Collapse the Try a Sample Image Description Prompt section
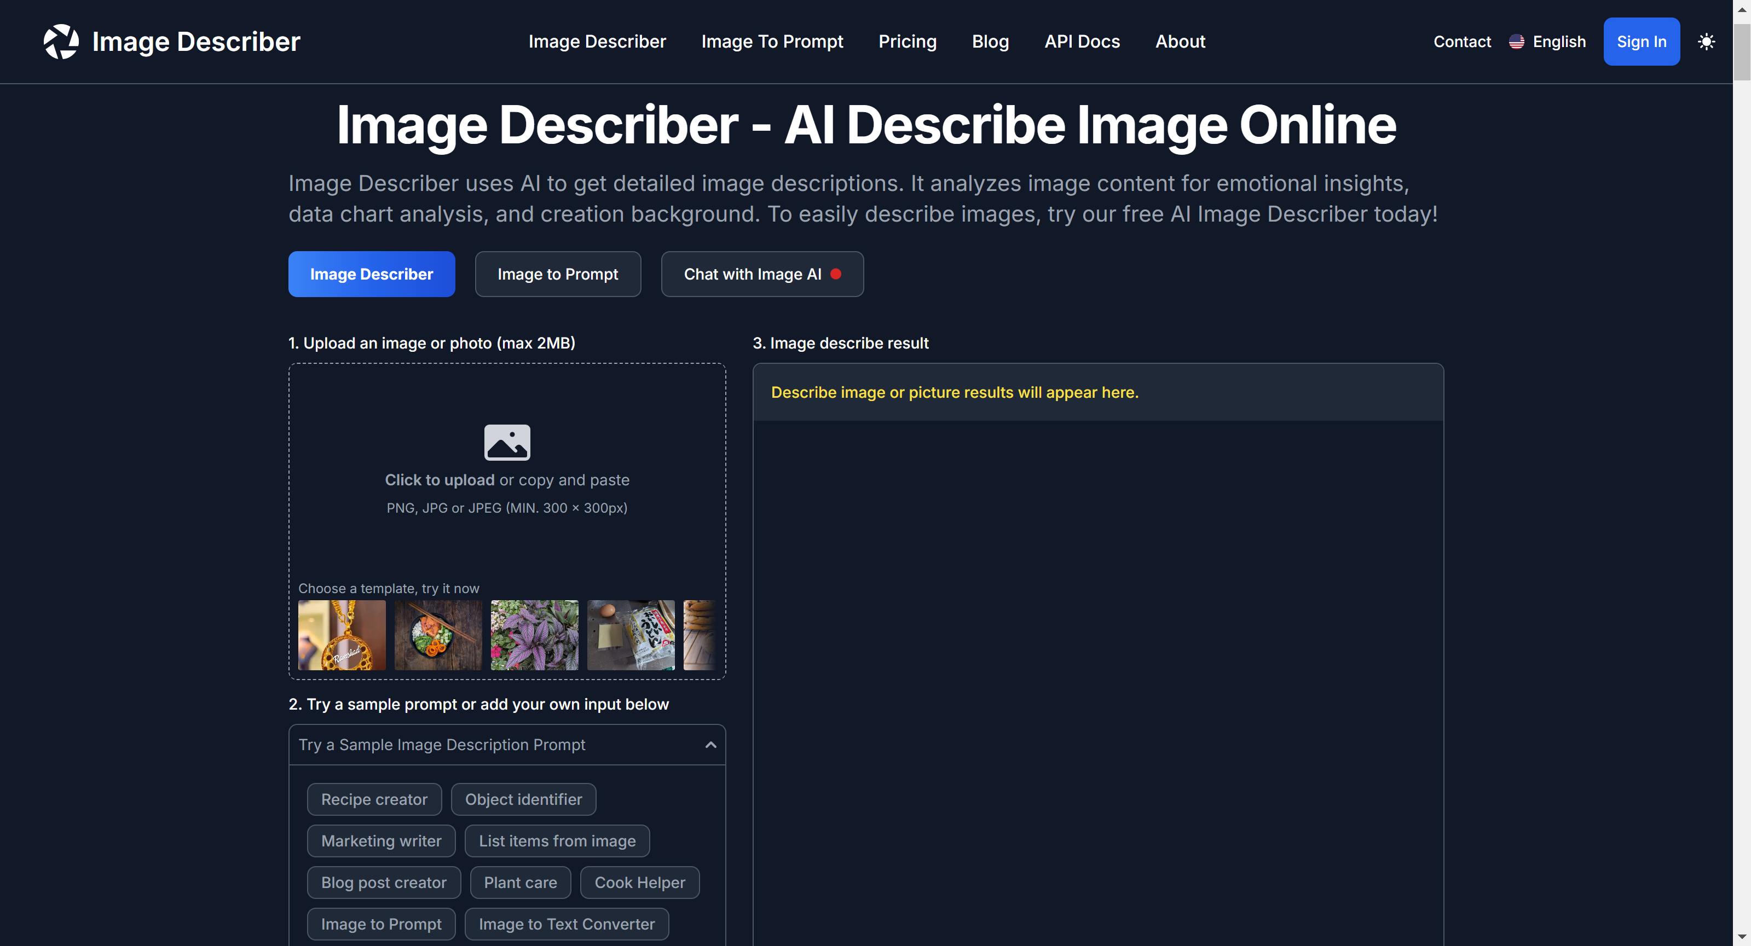Screen dimensions: 1751x946 coord(710,744)
